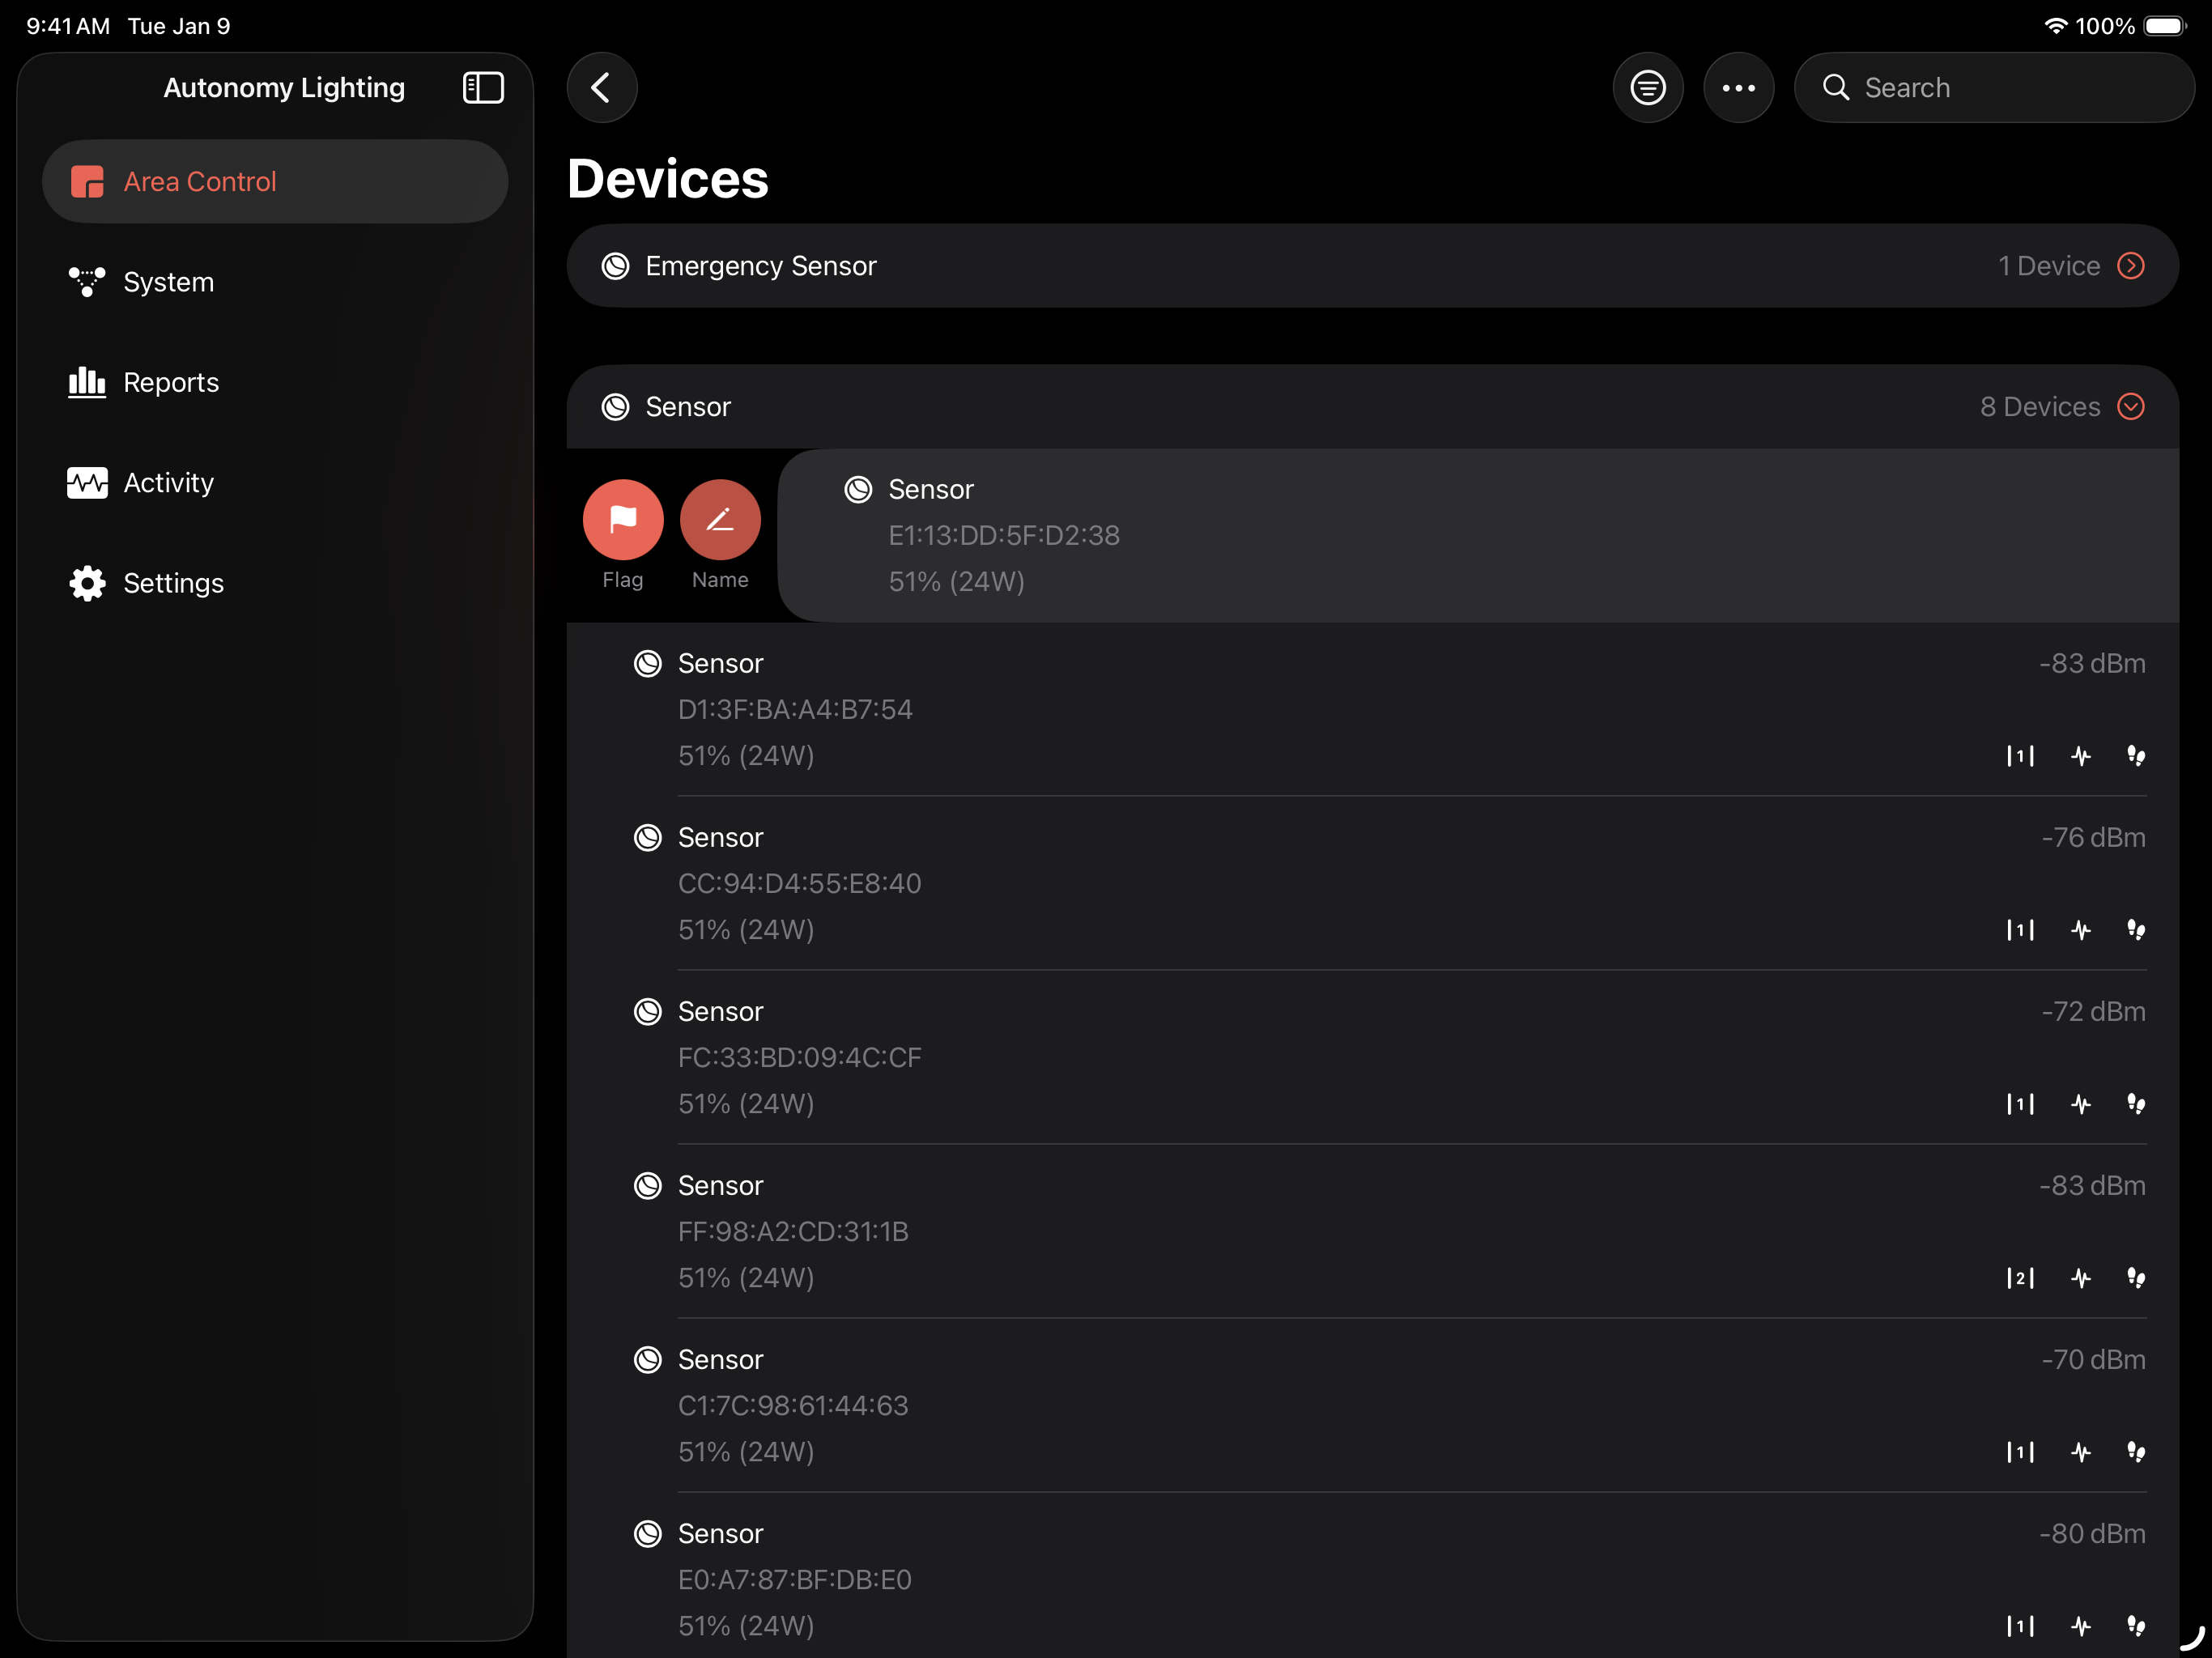Click footsteps icon for FF:98:A2:CD:31:1B
Viewport: 2212px width, 1658px height.
[2136, 1278]
